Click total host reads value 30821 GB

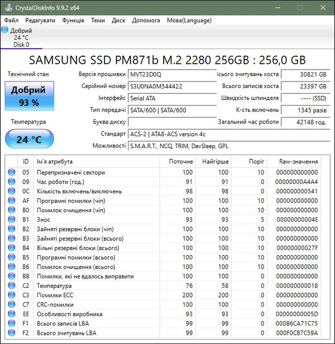click(x=306, y=74)
